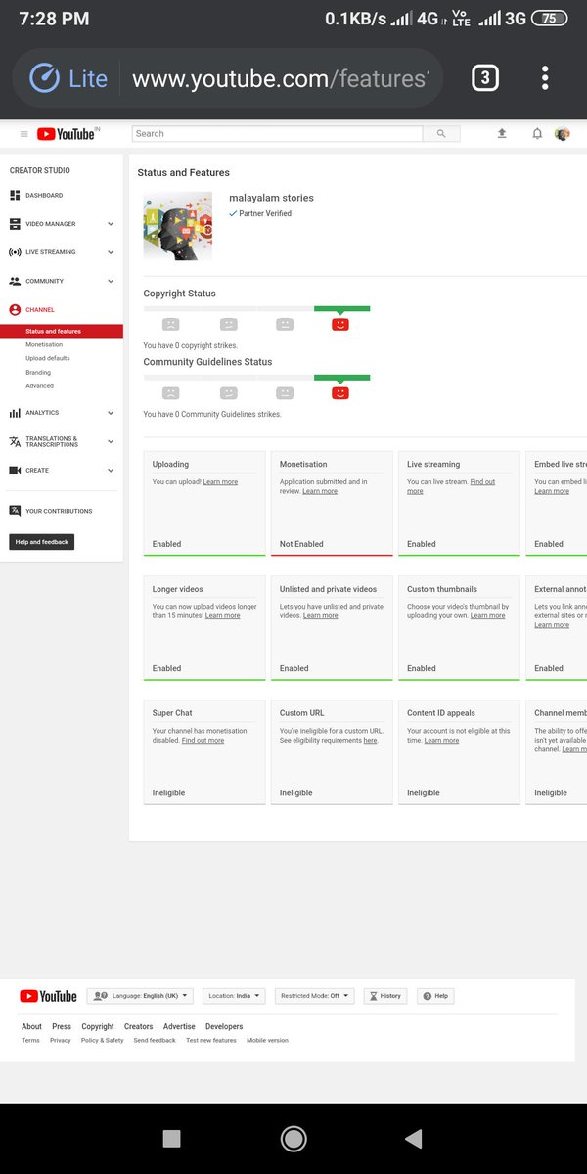Expand the Translations & Transcriptions chevron
The width and height of the screenshot is (587, 1174).
(x=111, y=442)
